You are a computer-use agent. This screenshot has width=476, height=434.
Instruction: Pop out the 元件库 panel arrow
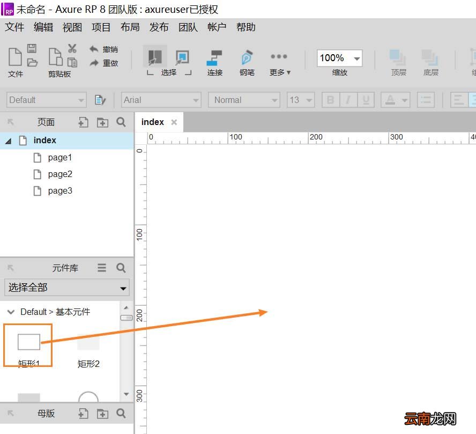point(11,268)
